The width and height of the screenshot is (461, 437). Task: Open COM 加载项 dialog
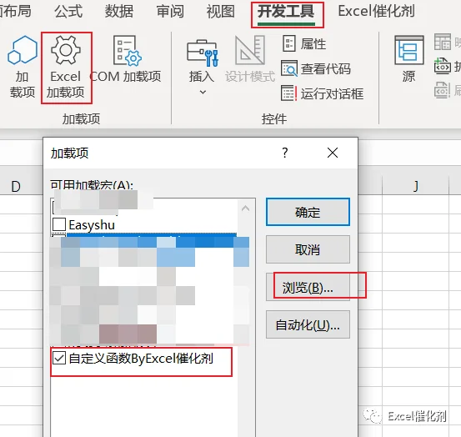126,59
